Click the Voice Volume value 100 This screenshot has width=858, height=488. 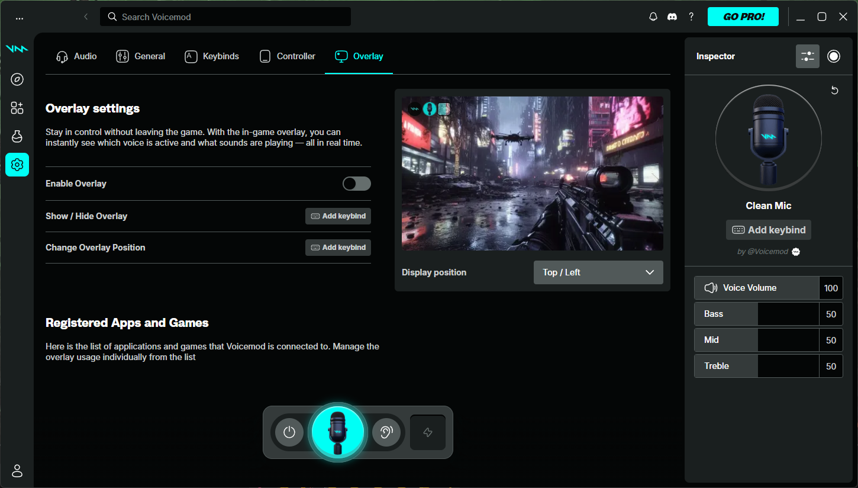pos(831,288)
